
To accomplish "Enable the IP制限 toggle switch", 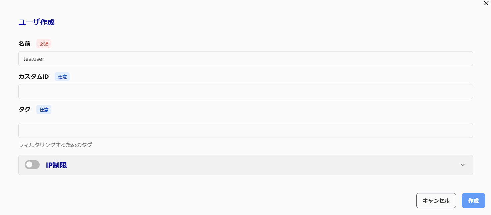I will click(x=32, y=165).
